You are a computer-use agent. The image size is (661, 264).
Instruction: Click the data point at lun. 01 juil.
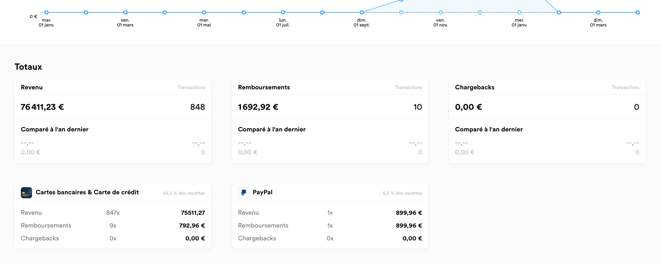click(x=283, y=12)
